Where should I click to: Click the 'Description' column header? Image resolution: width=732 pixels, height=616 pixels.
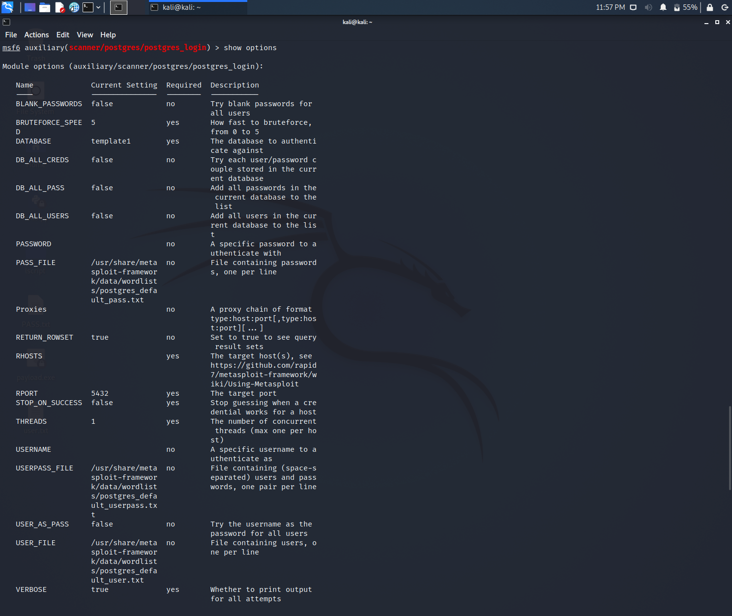[234, 85]
